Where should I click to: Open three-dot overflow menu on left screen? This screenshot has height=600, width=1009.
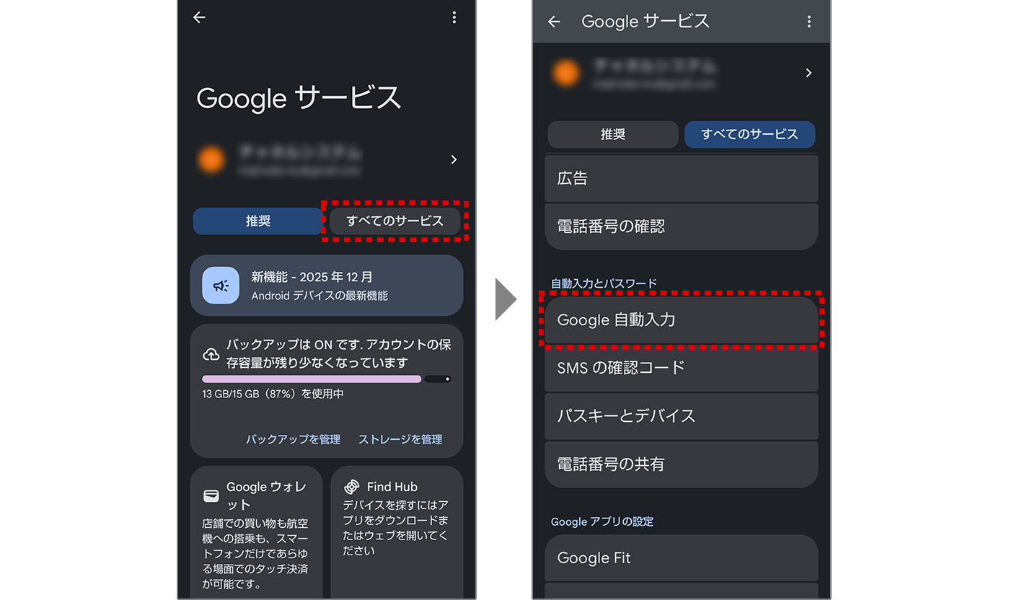[x=454, y=18]
